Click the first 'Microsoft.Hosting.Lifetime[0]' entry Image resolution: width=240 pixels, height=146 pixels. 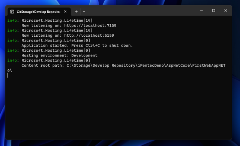pos(56,40)
